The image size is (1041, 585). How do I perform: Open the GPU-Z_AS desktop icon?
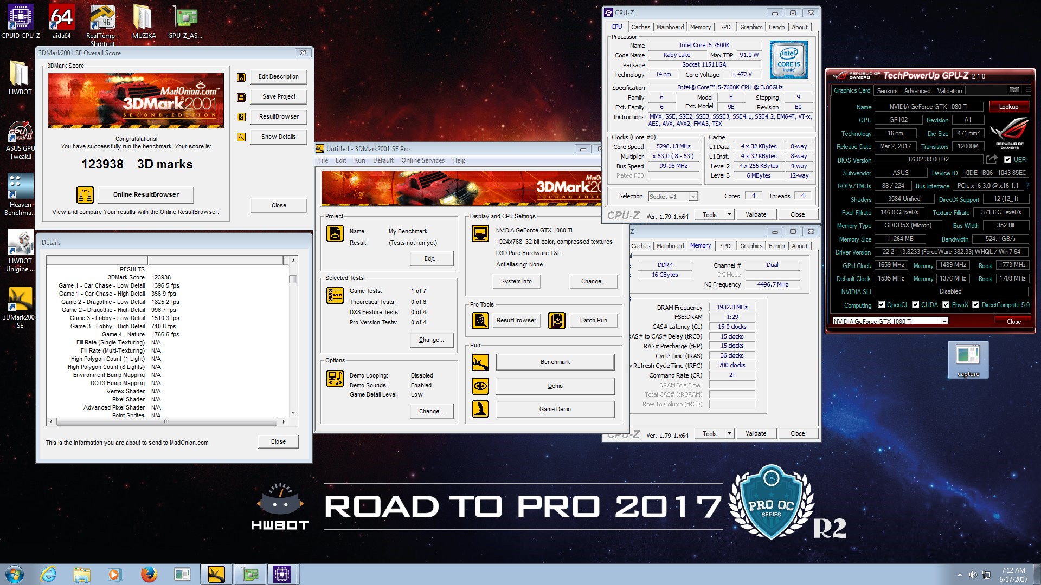pyautogui.click(x=185, y=22)
